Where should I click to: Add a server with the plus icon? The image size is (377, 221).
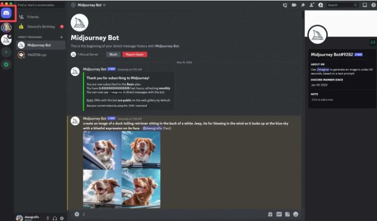7,52
